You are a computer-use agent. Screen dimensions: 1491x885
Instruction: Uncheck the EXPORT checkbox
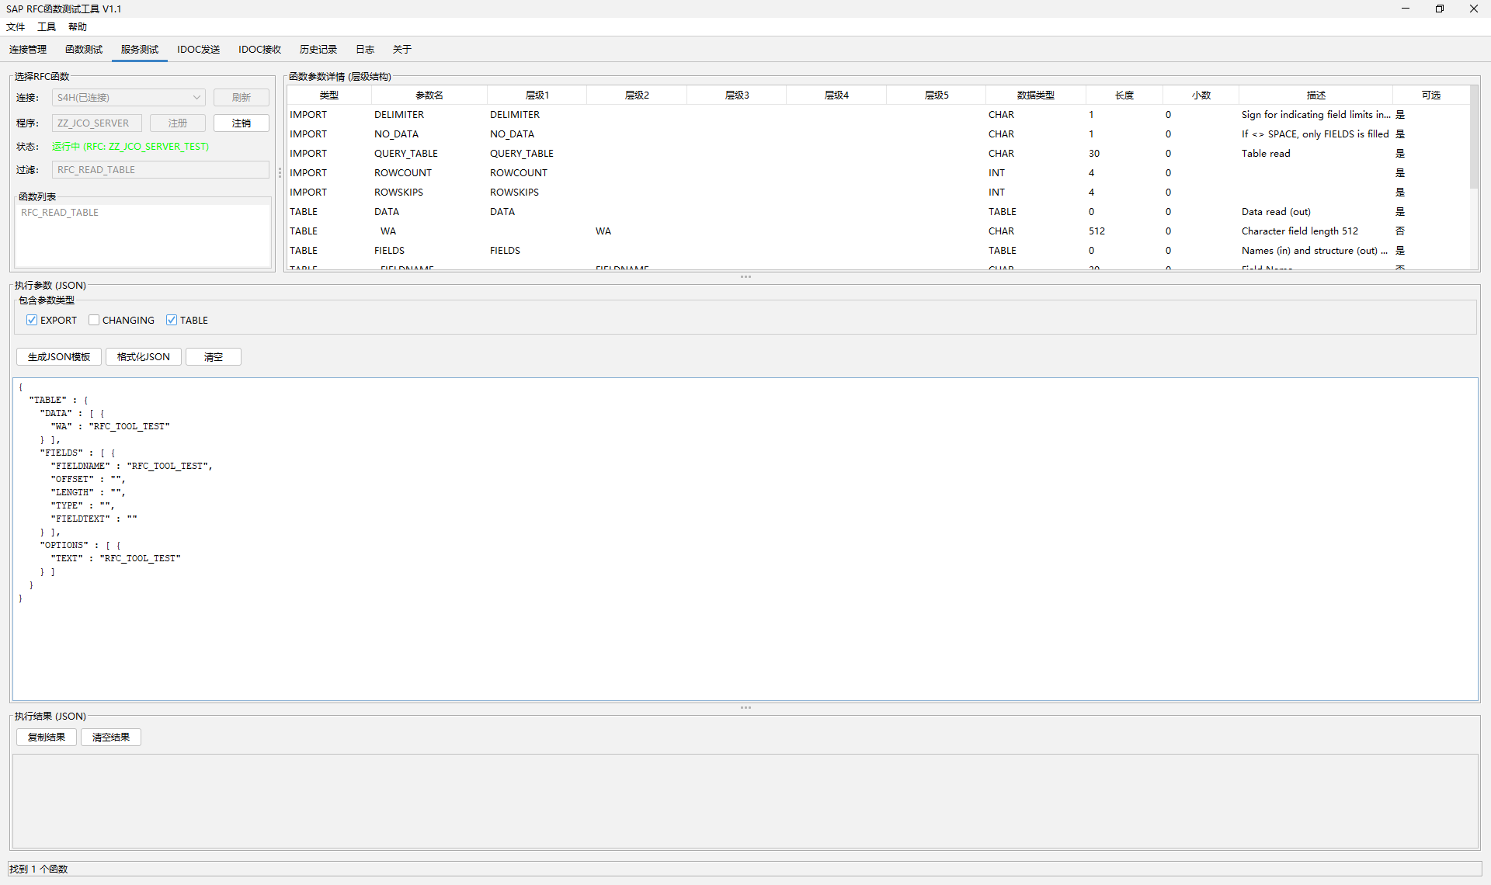coord(32,320)
